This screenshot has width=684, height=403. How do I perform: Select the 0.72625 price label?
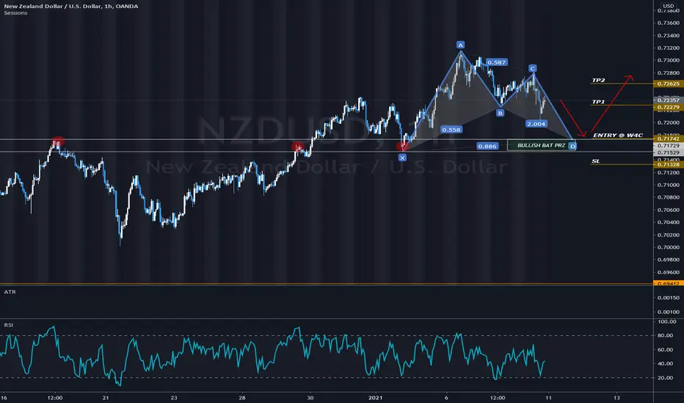tap(669, 84)
